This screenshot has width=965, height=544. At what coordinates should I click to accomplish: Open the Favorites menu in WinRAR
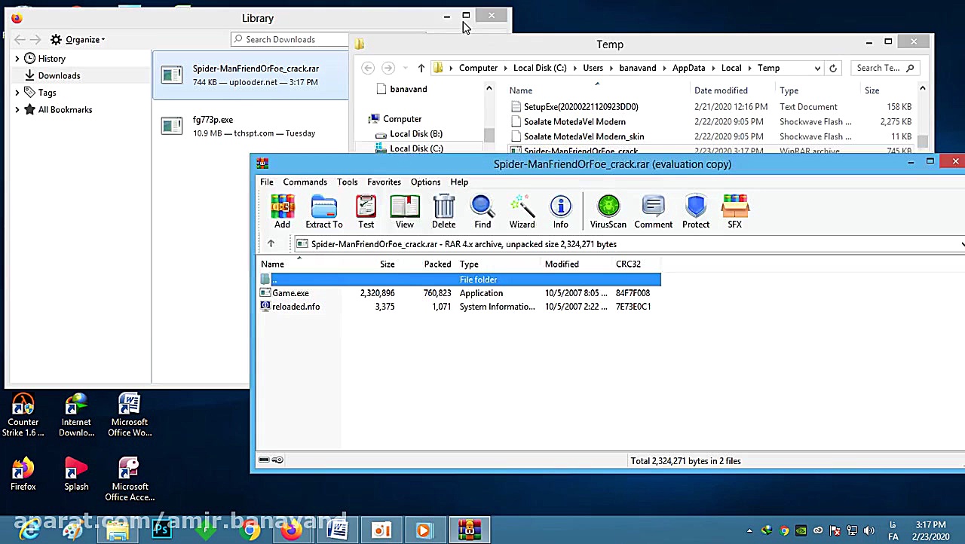384,182
